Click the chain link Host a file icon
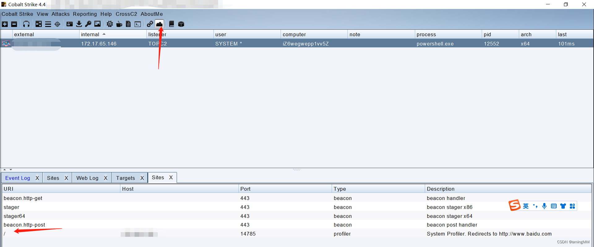The width and height of the screenshot is (594, 247). click(x=150, y=24)
